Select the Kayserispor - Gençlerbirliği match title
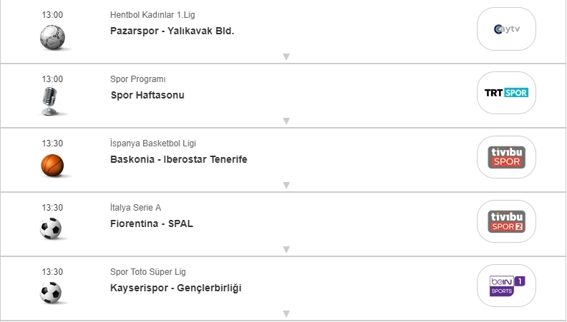The height and width of the screenshot is (322, 567). [176, 288]
